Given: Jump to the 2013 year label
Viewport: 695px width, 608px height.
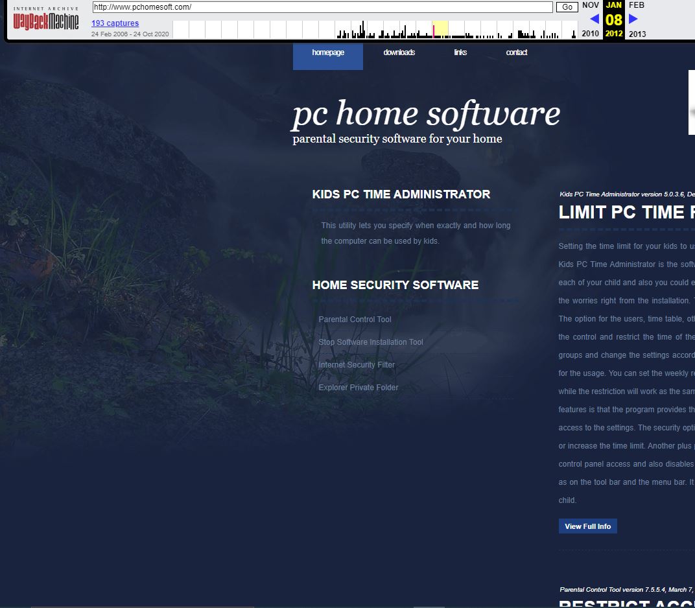Looking at the screenshot, I should click(637, 34).
